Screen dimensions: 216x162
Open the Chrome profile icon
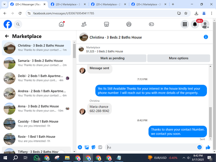click(204, 13)
